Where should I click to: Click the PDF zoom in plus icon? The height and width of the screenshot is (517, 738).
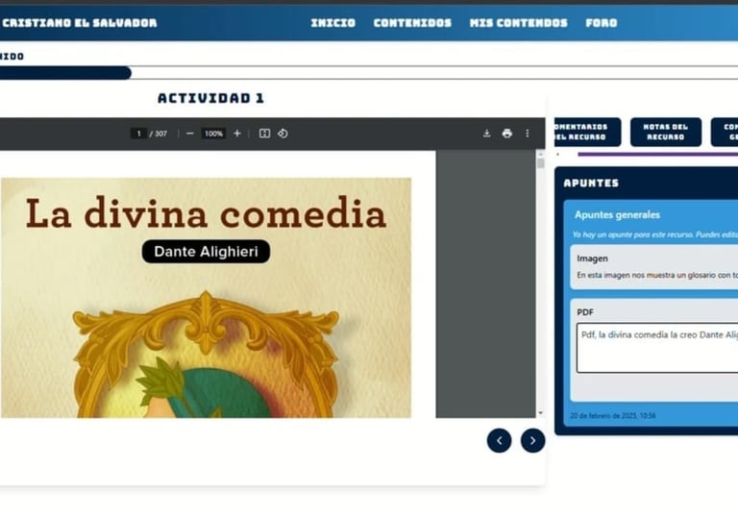(237, 134)
